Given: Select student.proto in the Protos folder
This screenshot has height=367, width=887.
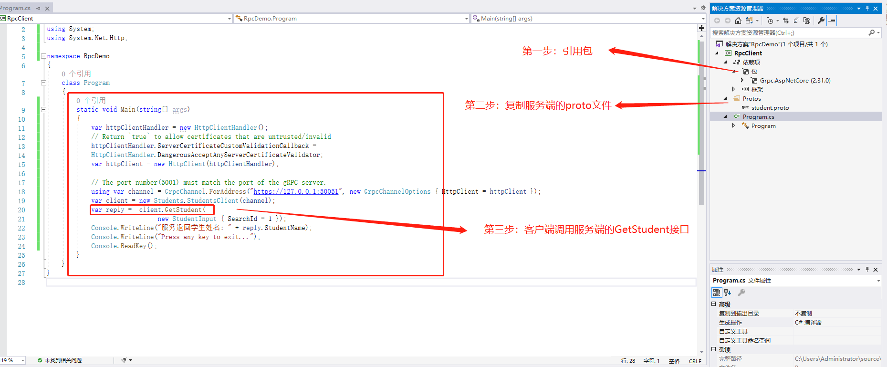Looking at the screenshot, I should 770,108.
